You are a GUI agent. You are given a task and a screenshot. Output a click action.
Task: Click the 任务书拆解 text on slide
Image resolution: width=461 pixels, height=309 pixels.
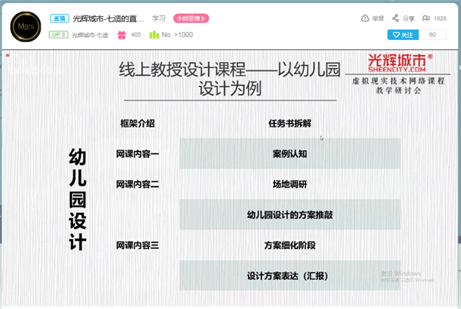coord(290,123)
